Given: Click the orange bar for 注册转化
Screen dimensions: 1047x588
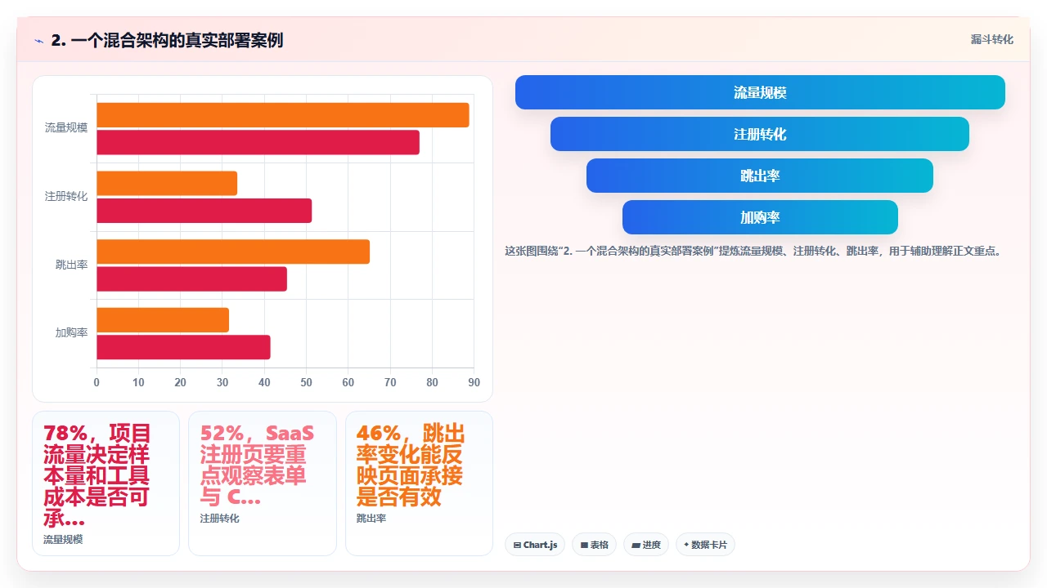Looking at the screenshot, I should pos(167,183).
